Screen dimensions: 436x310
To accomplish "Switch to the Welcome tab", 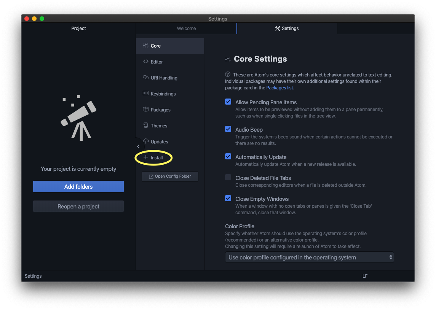I will pyautogui.click(x=186, y=28).
